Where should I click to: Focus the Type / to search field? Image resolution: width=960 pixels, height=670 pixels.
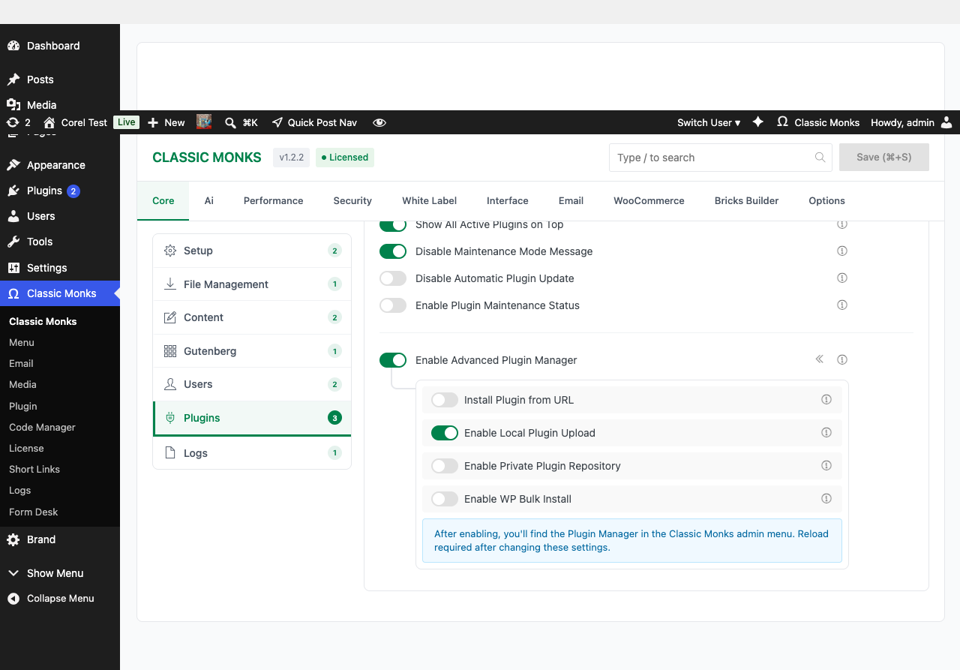pos(720,158)
